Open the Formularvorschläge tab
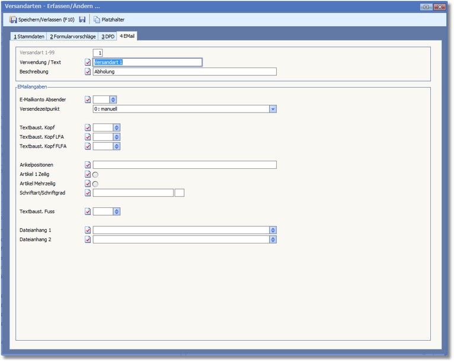 (x=72, y=36)
